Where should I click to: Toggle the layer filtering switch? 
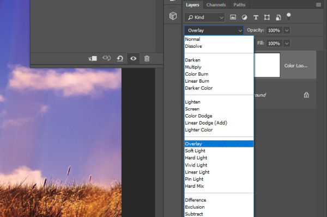point(289,17)
